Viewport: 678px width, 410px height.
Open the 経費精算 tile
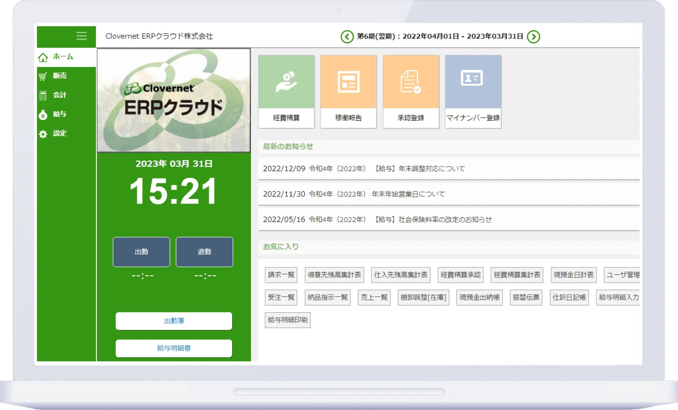click(x=287, y=92)
